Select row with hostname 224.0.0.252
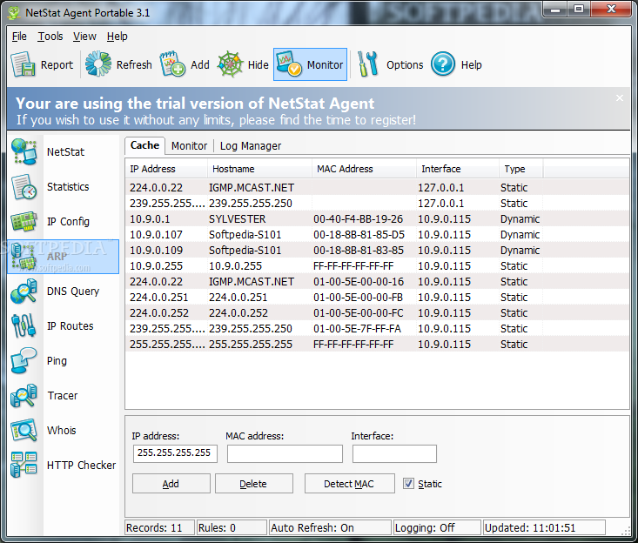638x543 pixels. tap(377, 312)
